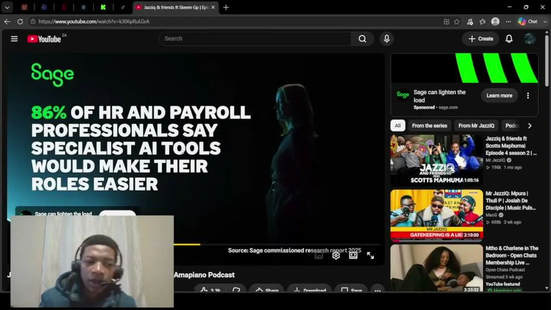Click the Share button under the video
The width and height of the screenshot is (551, 310).
266,290
